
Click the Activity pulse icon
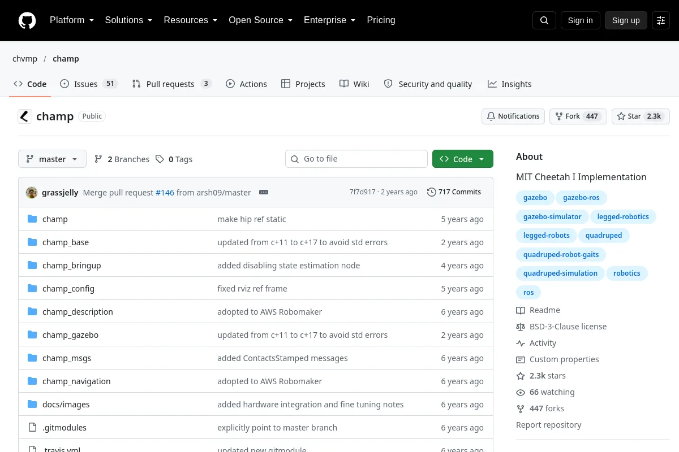521,343
